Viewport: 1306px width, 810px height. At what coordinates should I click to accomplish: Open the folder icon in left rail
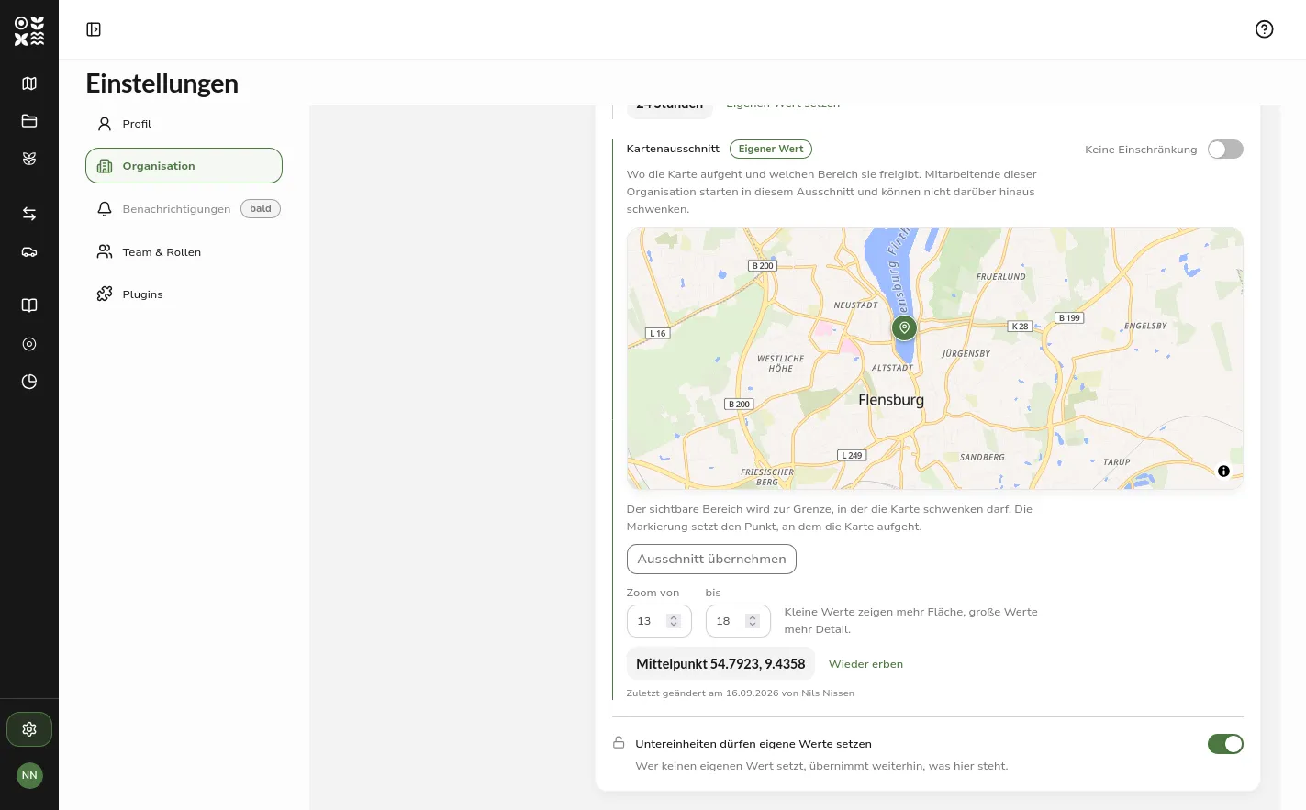(x=29, y=121)
